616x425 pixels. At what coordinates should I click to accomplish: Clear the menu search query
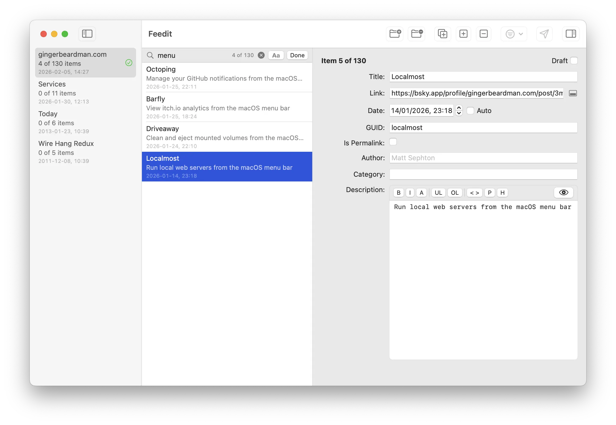pos(261,55)
